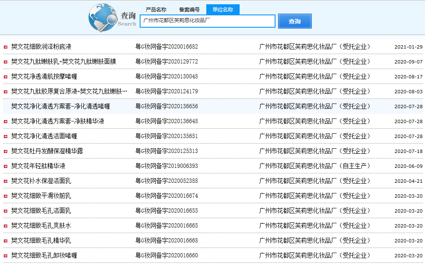Click the date 2020-07-18
Viewport: 425px width, 268px height.
[x=408, y=151]
